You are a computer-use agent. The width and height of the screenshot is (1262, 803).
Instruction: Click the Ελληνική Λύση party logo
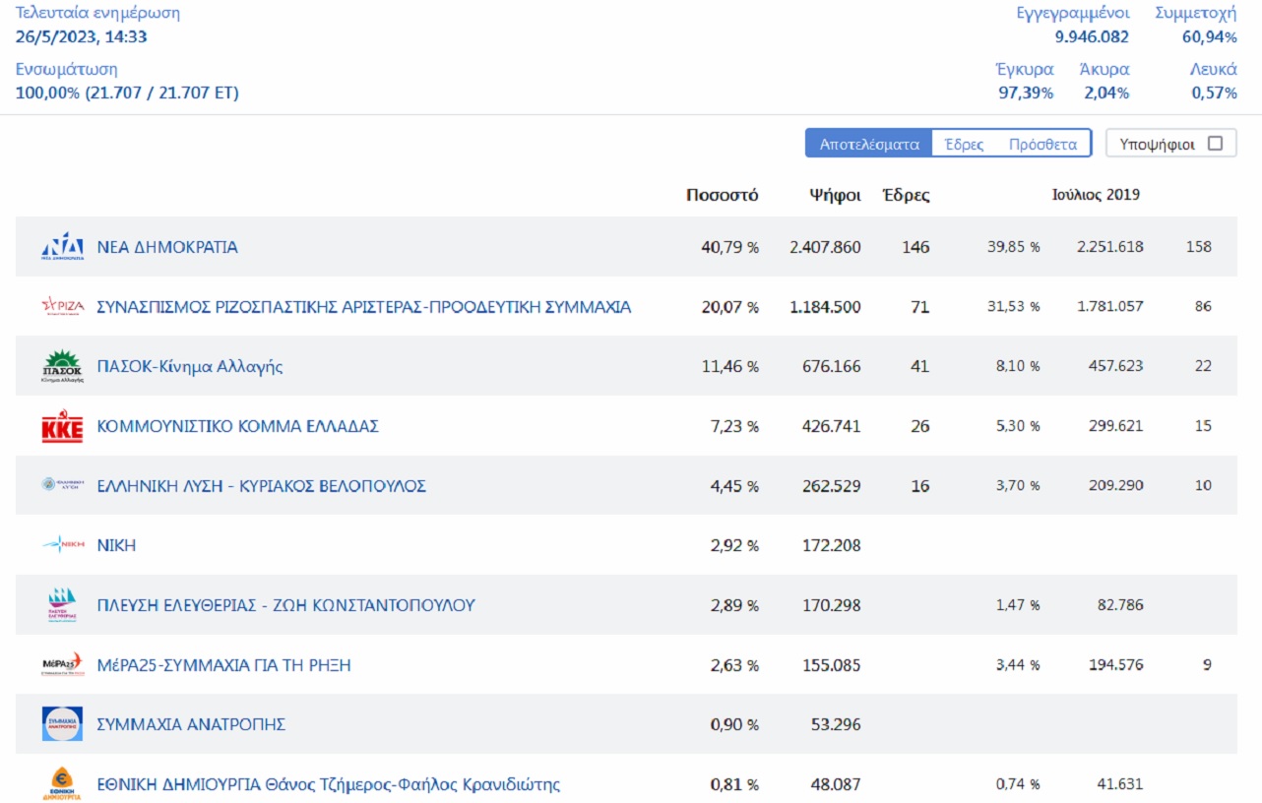[x=62, y=485]
